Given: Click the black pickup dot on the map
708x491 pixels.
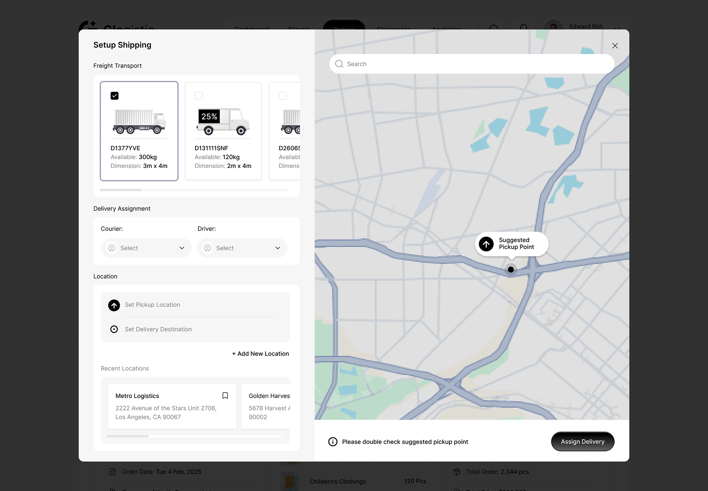Looking at the screenshot, I should (511, 270).
